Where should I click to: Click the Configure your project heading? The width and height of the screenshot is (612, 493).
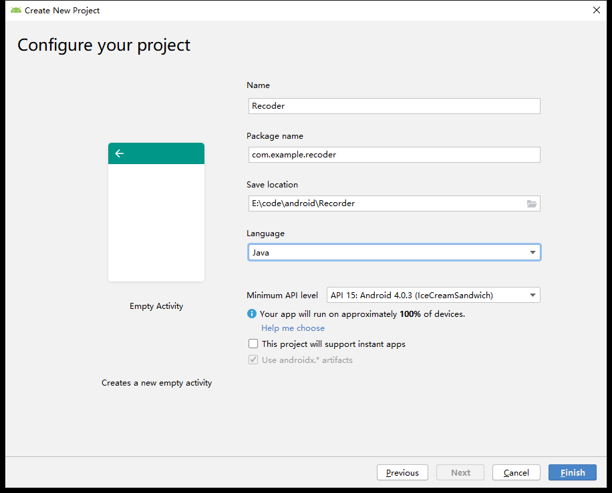pyautogui.click(x=104, y=45)
